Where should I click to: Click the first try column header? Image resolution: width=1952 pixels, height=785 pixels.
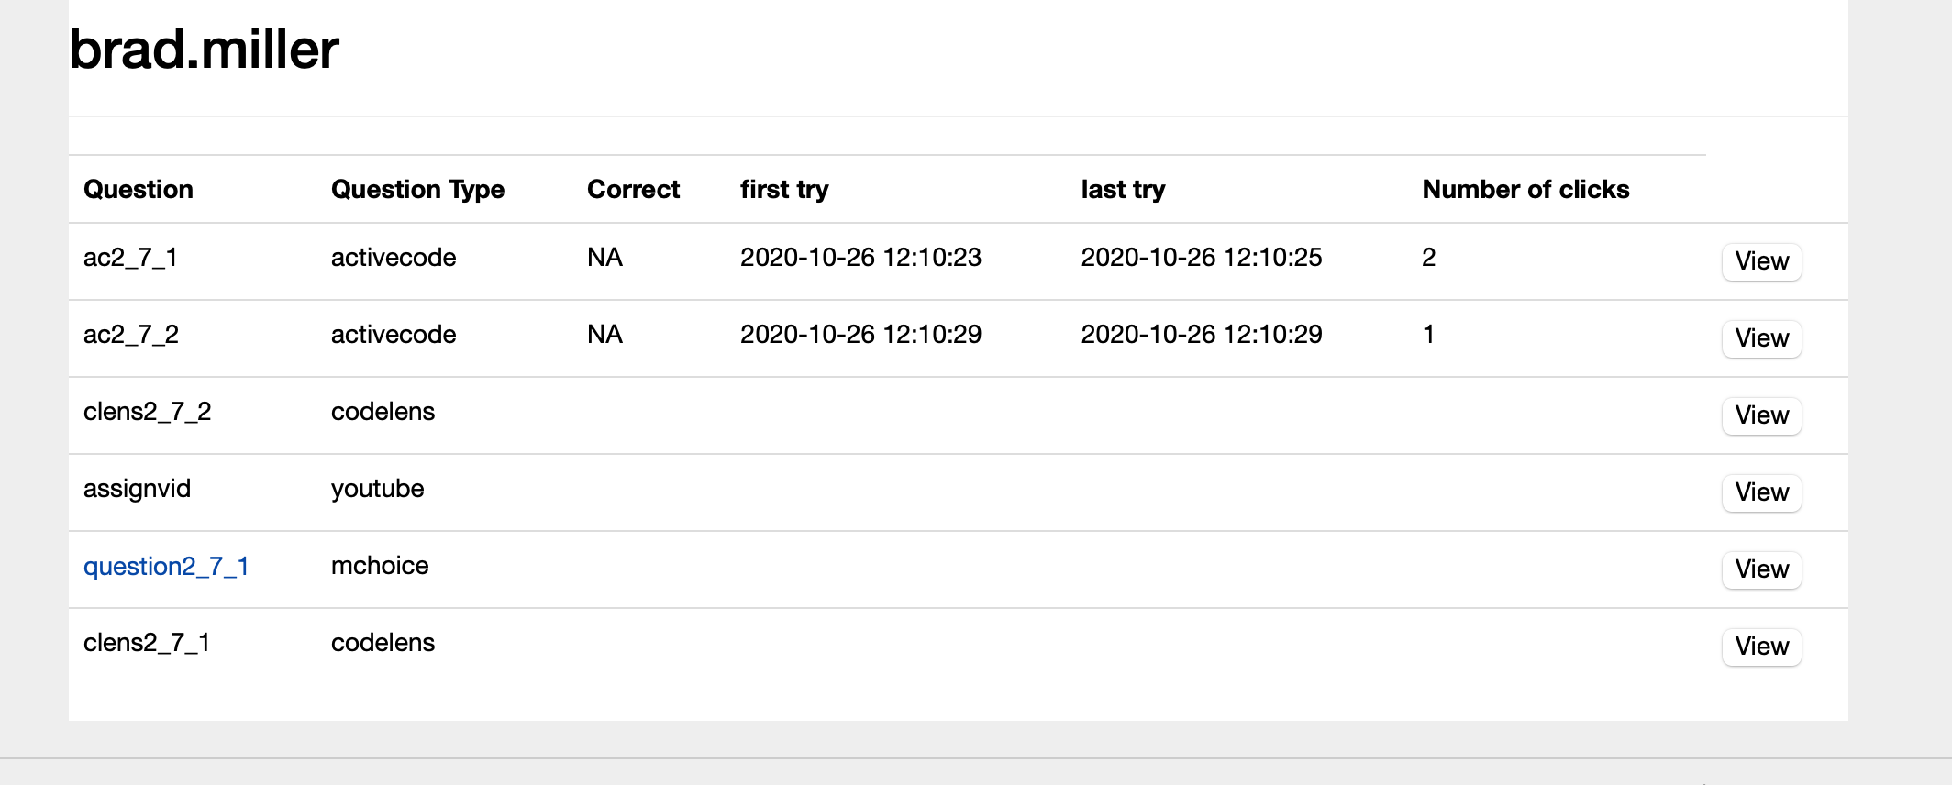pos(784,190)
